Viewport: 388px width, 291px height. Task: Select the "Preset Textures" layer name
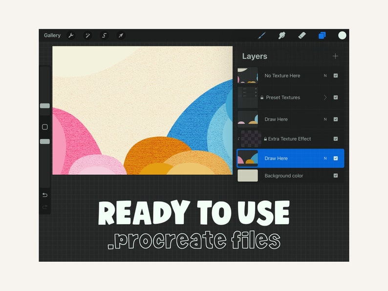pos(283,98)
